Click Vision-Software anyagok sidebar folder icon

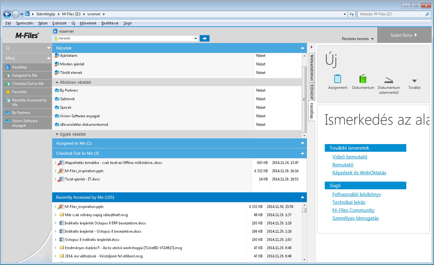click(x=8, y=121)
